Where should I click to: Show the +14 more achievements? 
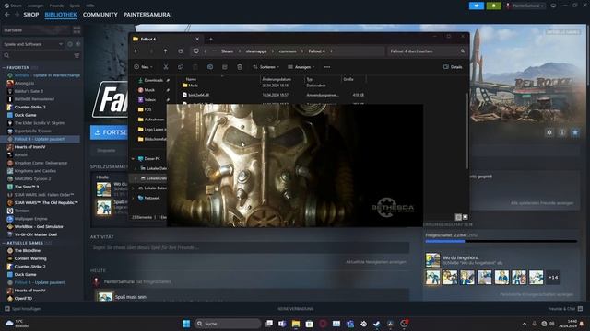pos(553,278)
